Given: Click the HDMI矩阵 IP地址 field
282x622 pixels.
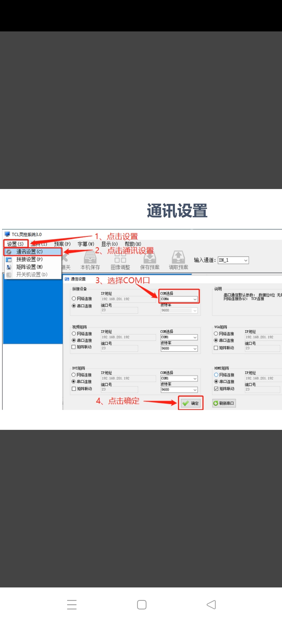Looking at the screenshot, I should click(x=263, y=379).
